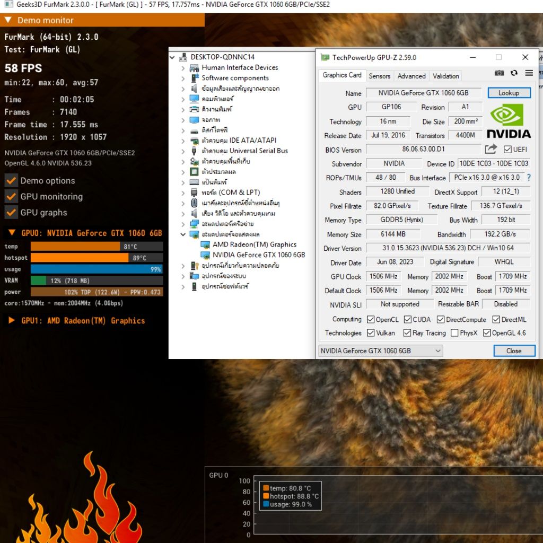Click the security devices category icon
This screenshot has width=543, height=543.
coord(194,266)
